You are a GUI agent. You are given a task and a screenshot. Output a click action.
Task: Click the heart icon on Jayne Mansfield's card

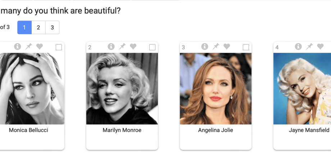pyautogui.click(x=320, y=46)
